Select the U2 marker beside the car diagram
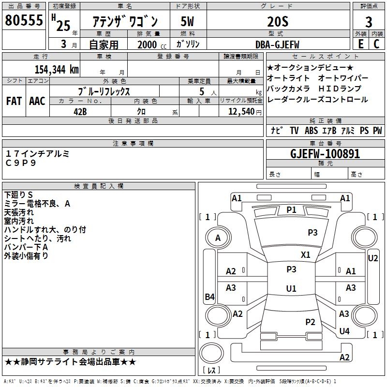Viewport: 387px width, 387px height. tap(373, 258)
